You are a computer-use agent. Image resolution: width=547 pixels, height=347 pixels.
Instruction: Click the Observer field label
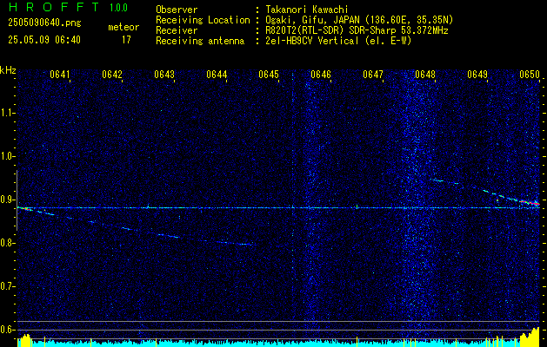(177, 10)
